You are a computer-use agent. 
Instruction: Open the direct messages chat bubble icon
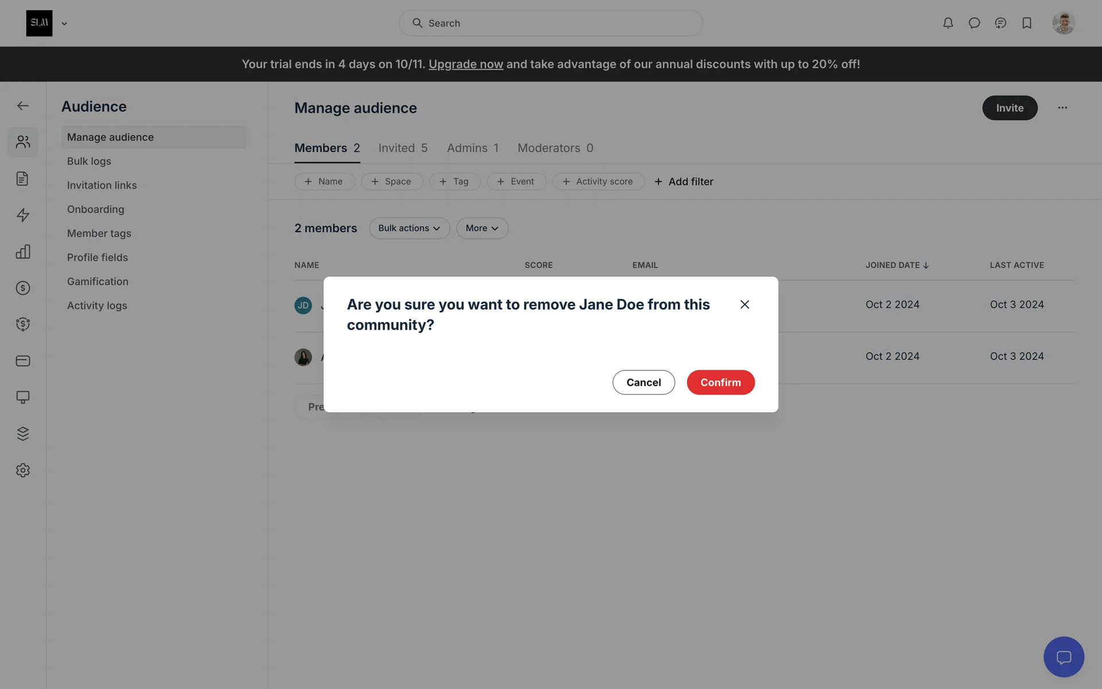(974, 23)
